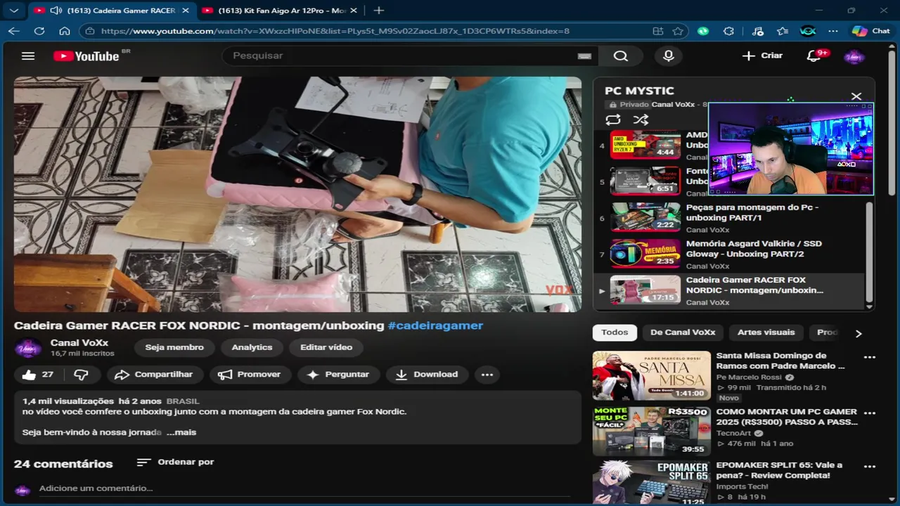The height and width of the screenshot is (506, 900).
Task: Go back in the browser
Action: click(14, 31)
